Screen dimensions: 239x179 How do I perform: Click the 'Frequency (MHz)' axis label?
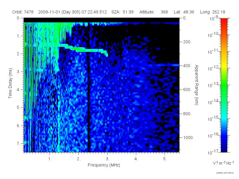point(104,165)
